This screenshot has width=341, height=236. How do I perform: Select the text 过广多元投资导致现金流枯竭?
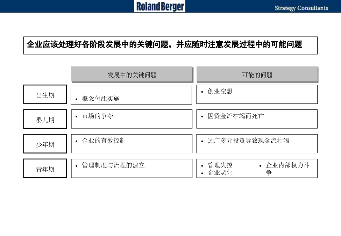click(x=248, y=141)
